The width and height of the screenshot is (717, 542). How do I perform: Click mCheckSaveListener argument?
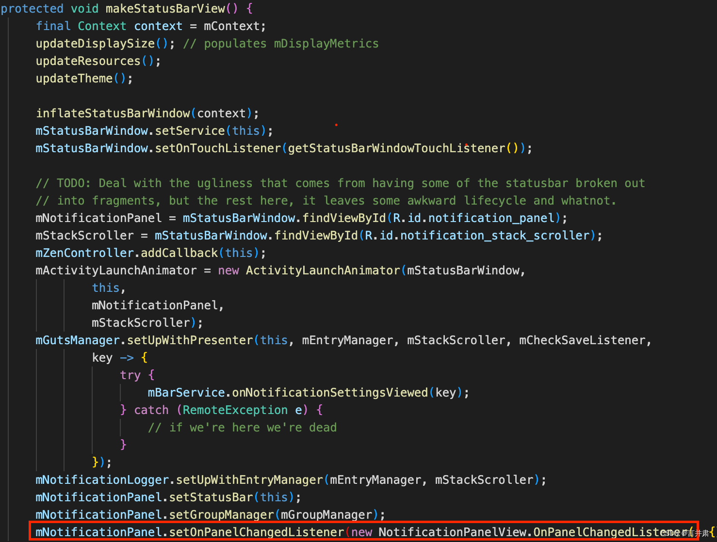582,340
